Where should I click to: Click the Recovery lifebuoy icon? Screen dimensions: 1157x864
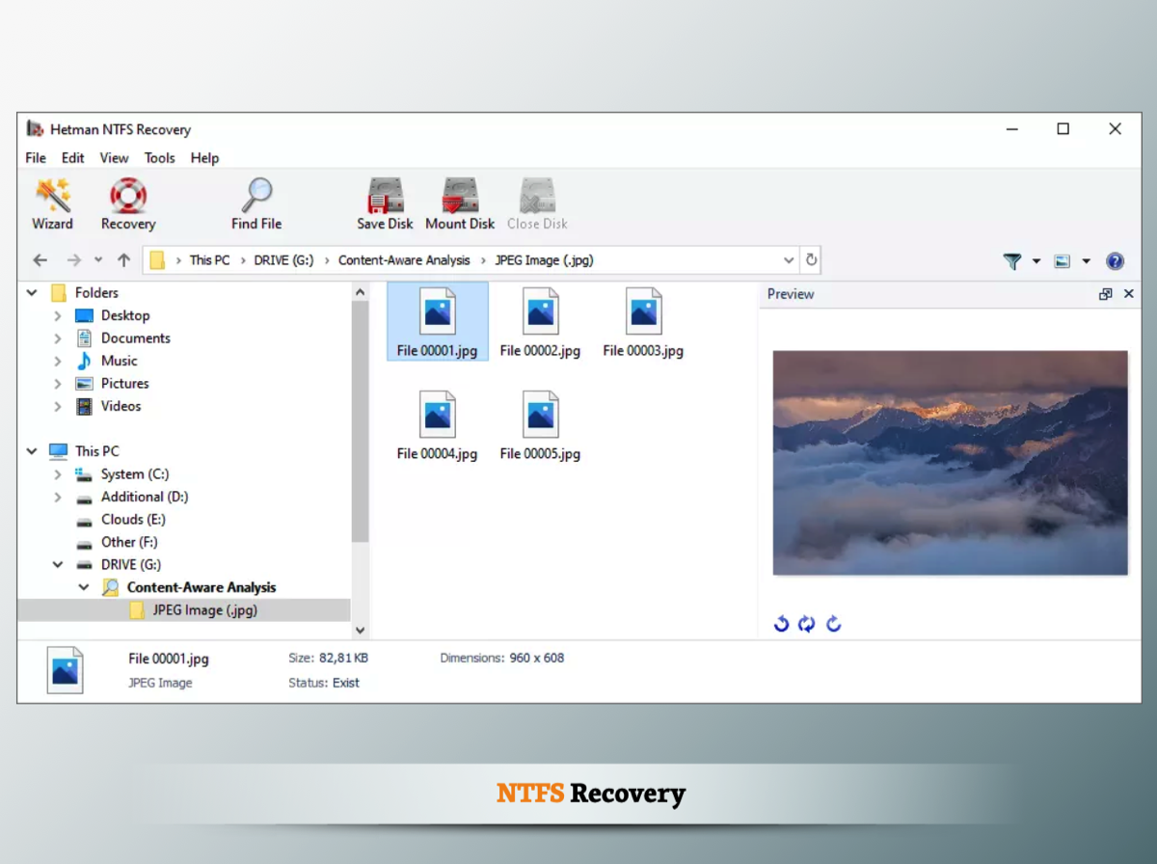[x=127, y=203]
